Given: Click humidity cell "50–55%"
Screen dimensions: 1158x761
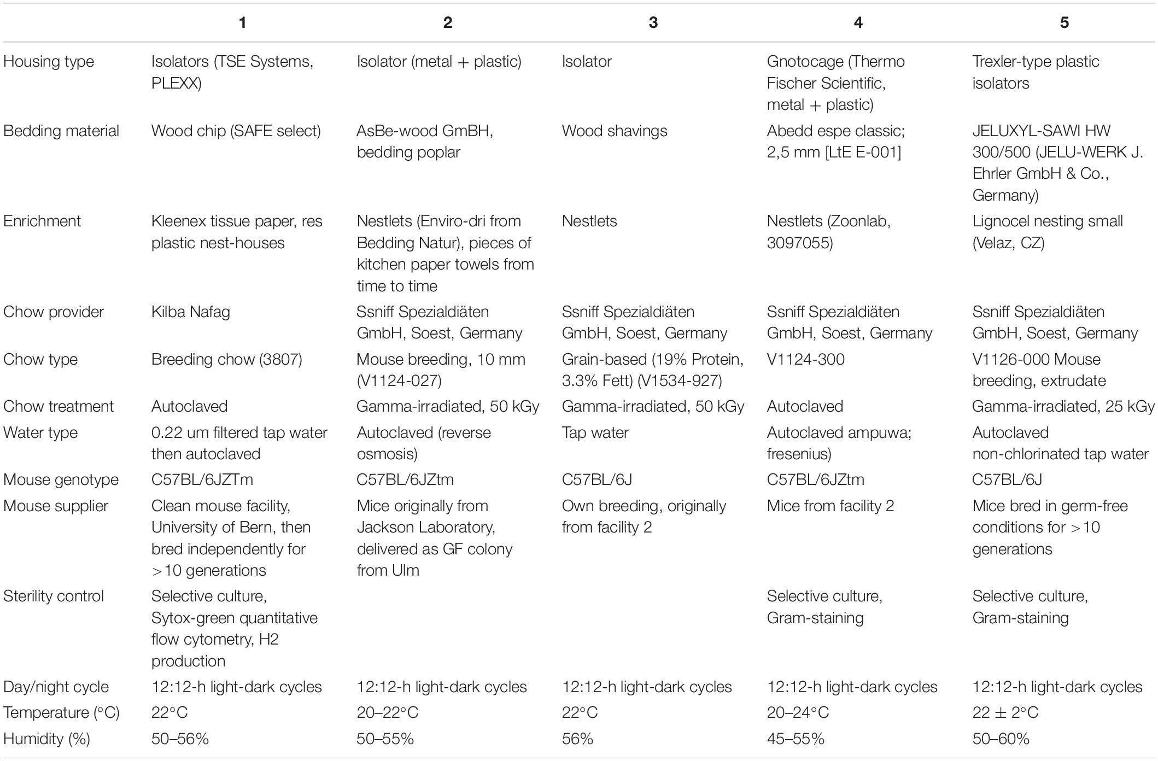Looking at the screenshot, I should (x=385, y=739).
